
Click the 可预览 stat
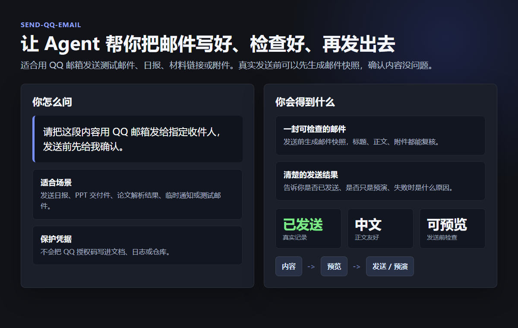point(447,224)
